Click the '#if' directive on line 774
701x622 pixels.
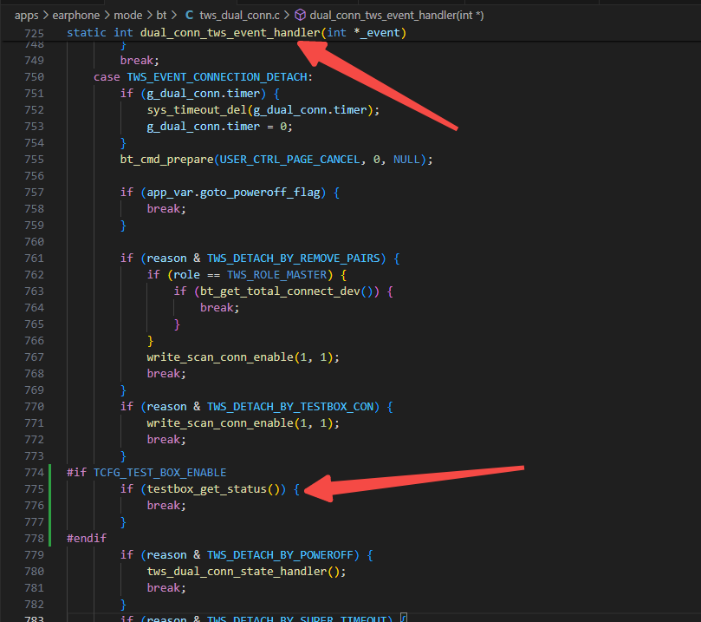point(76,473)
